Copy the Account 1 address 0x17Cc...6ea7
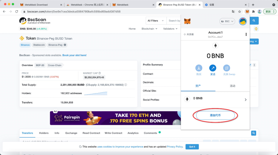This screenshot has height=155, width=278. [x=215, y=37]
